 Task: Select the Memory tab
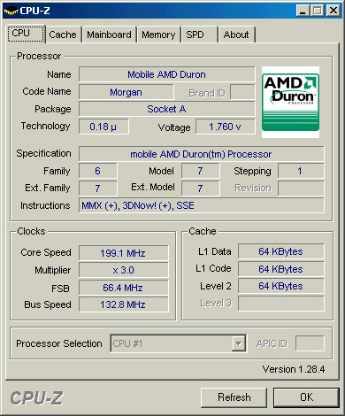[158, 35]
